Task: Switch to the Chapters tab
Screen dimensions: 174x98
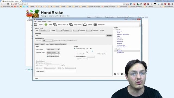Action: 64,44
